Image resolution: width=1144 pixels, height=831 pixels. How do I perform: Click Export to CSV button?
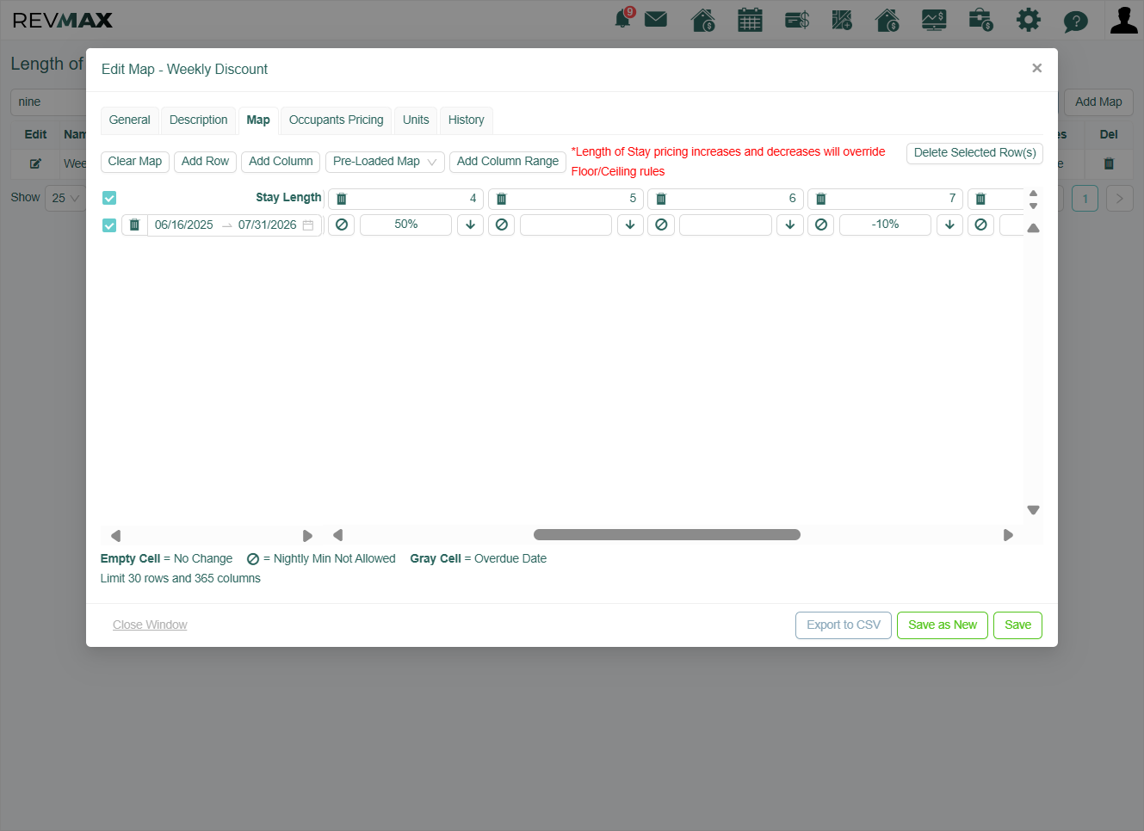click(844, 625)
